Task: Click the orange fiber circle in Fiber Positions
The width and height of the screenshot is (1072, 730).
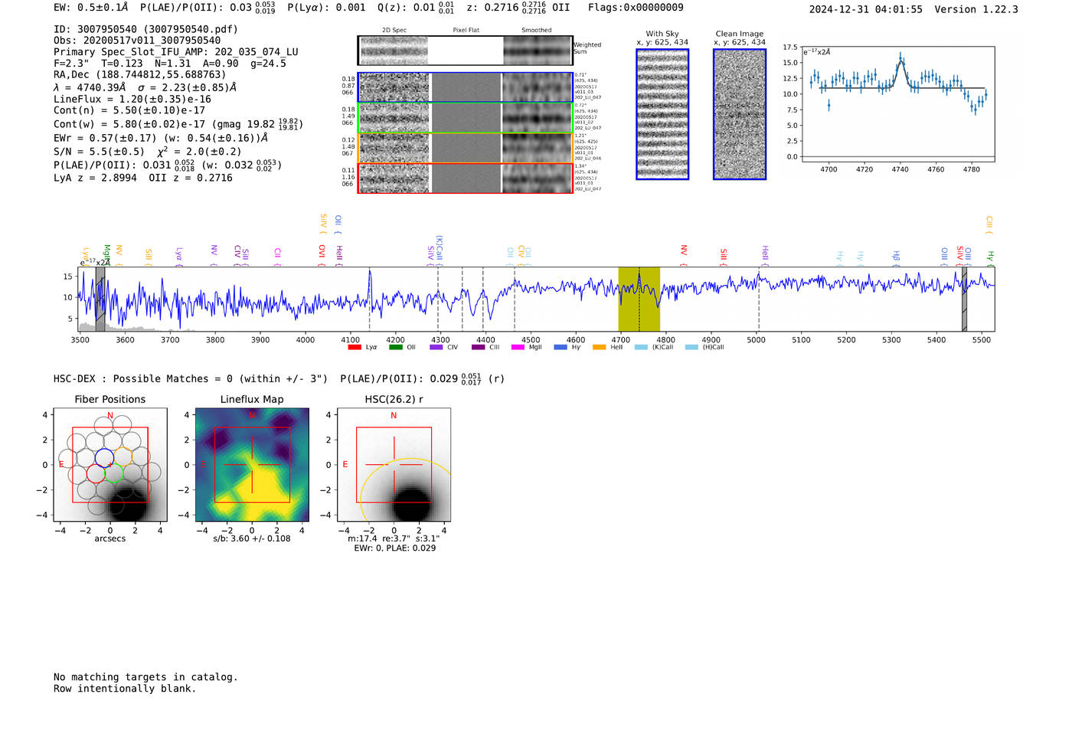Action: coord(123,457)
